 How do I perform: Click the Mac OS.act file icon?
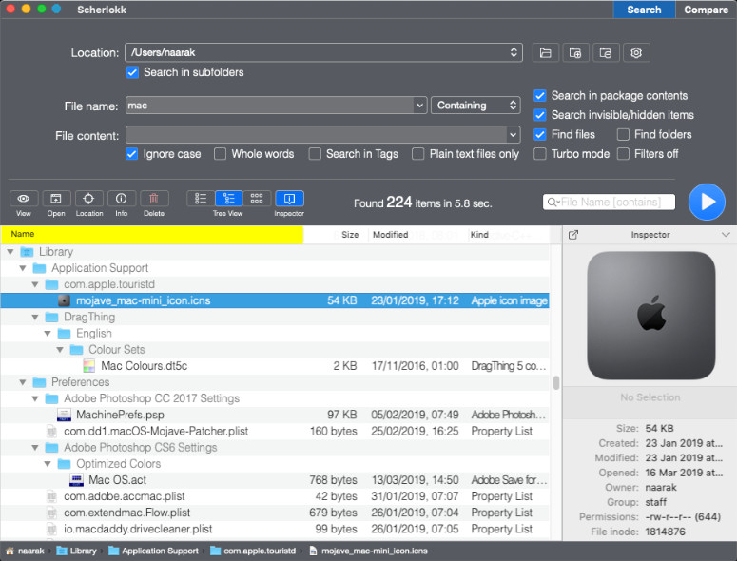point(76,480)
